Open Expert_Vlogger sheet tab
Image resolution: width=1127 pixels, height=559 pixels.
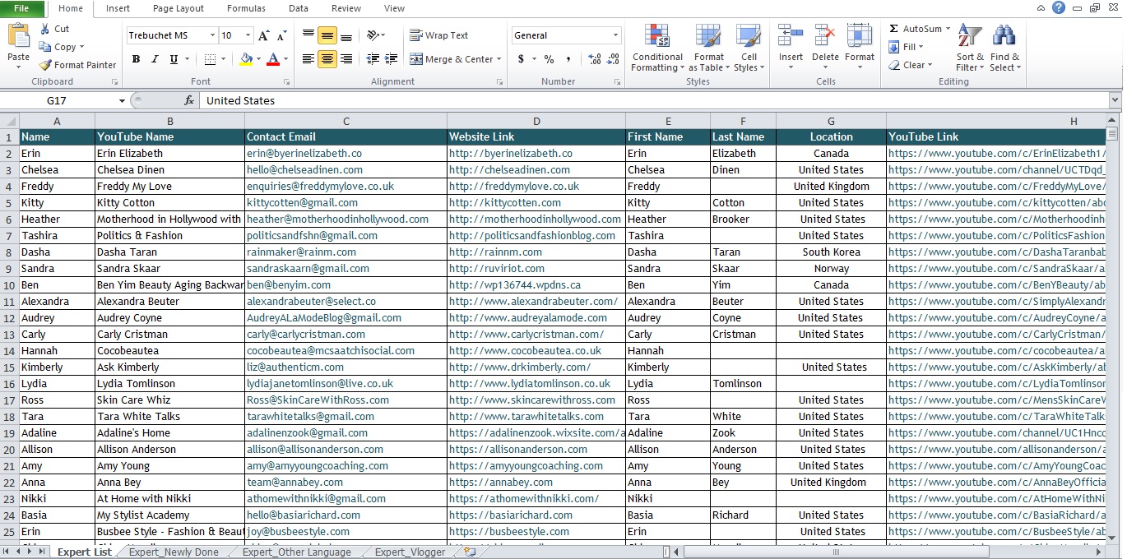(x=410, y=552)
